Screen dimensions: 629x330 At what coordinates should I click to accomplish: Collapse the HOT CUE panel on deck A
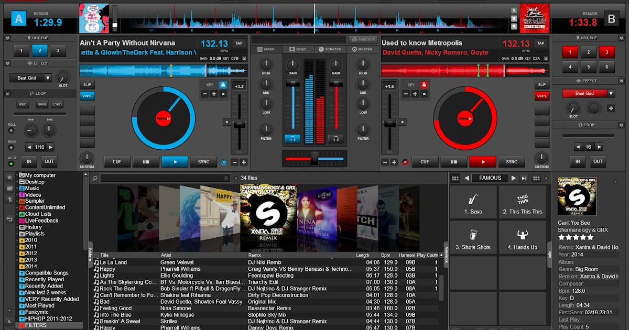[8, 38]
